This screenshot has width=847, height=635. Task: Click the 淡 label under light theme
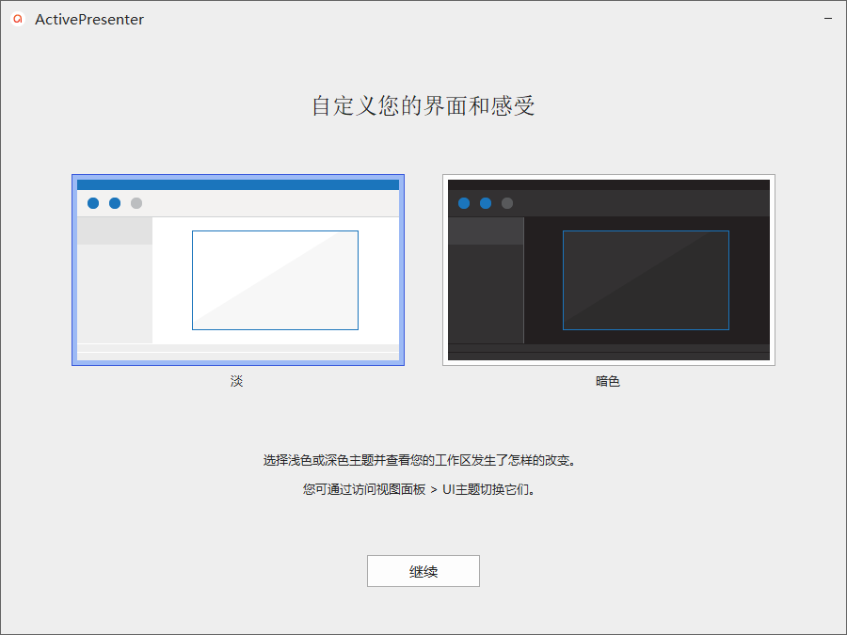click(x=236, y=381)
